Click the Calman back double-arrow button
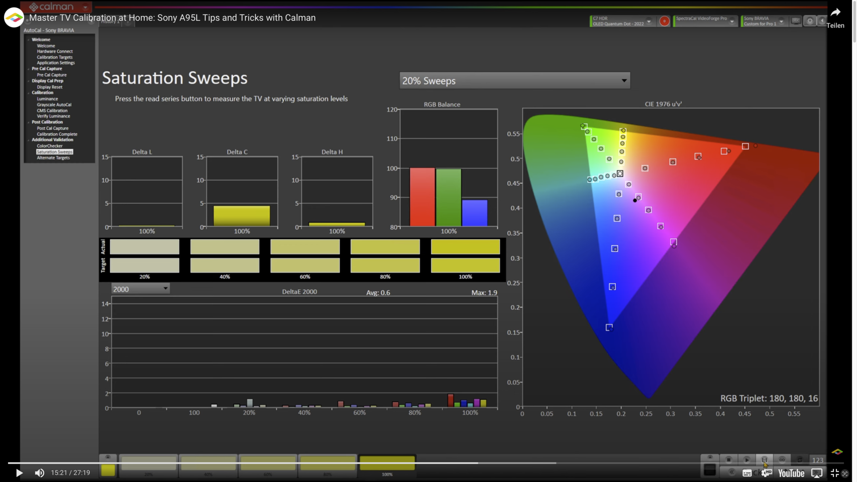This screenshot has width=857, height=482. click(x=731, y=472)
